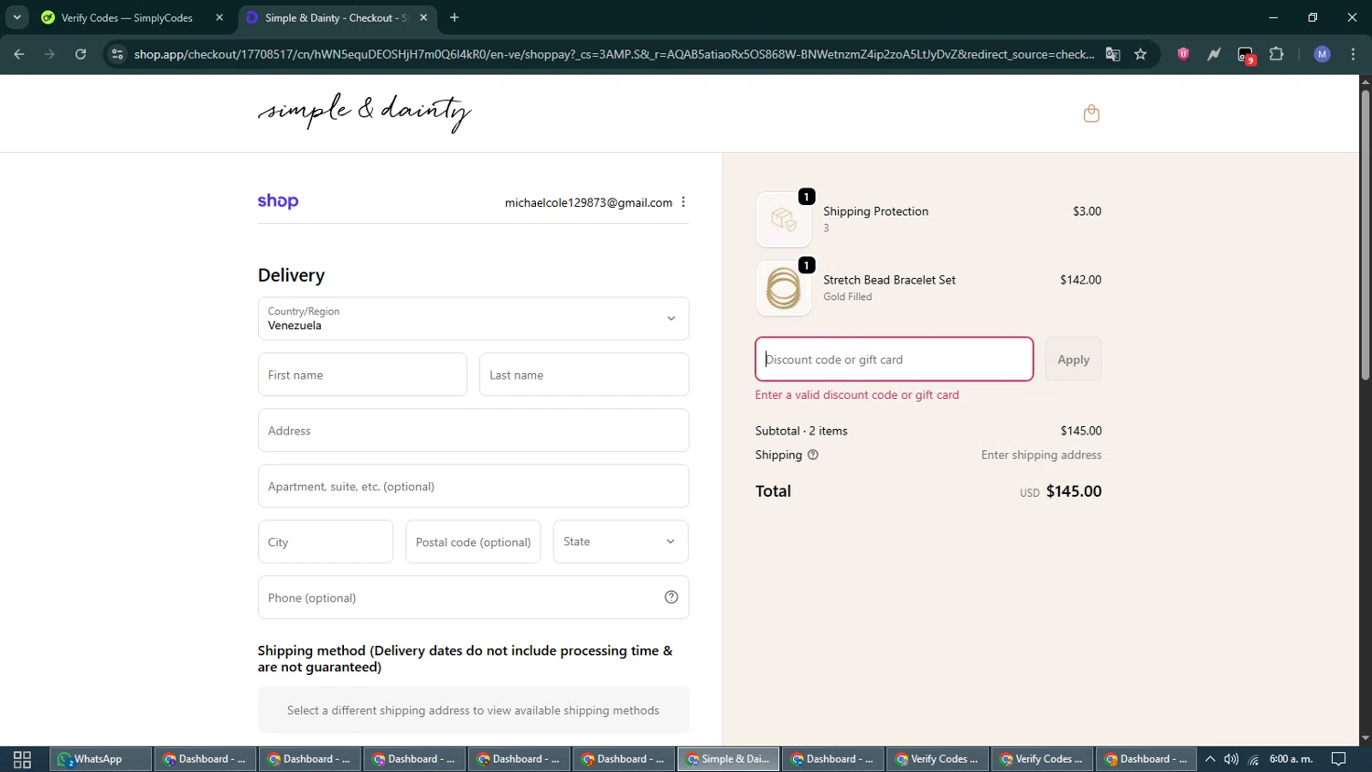Open the extension with red badge 9
This screenshot has width=1372, height=772.
coord(1246,55)
